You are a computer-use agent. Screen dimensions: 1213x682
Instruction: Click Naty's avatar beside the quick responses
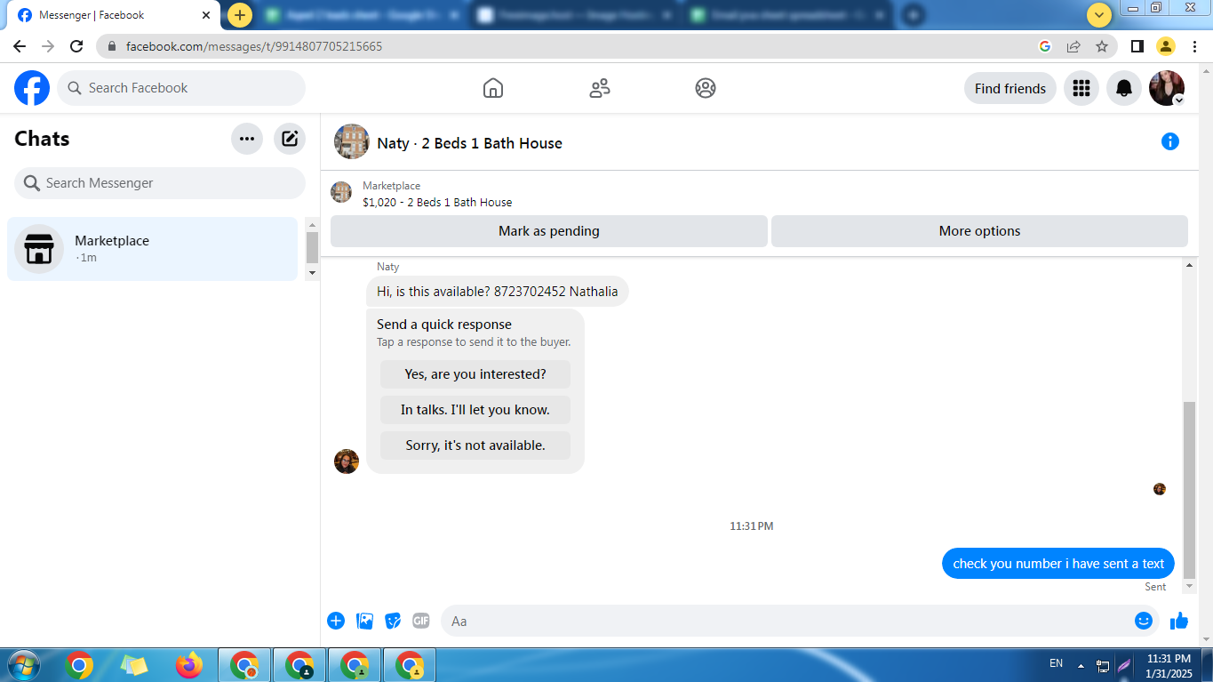(x=347, y=461)
